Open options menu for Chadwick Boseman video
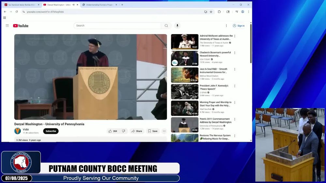 tap(235, 53)
